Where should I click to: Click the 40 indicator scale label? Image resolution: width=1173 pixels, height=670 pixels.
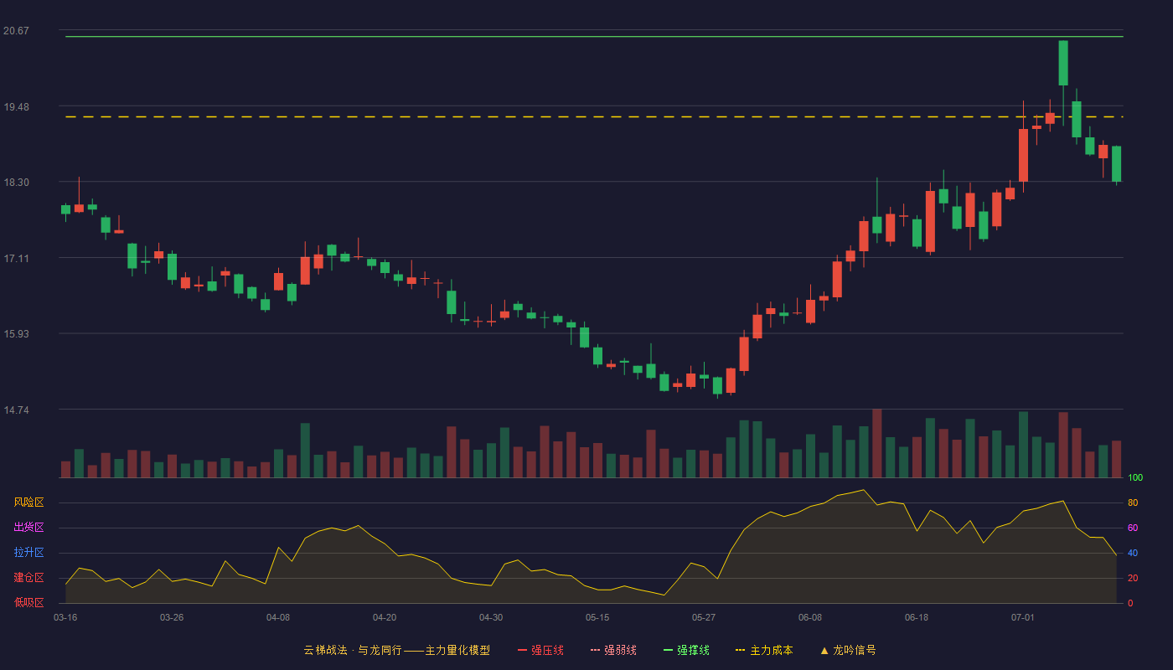(1133, 553)
